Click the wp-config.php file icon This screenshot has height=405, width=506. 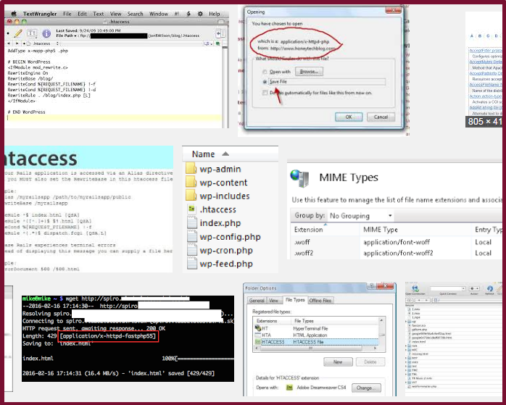[x=192, y=237]
